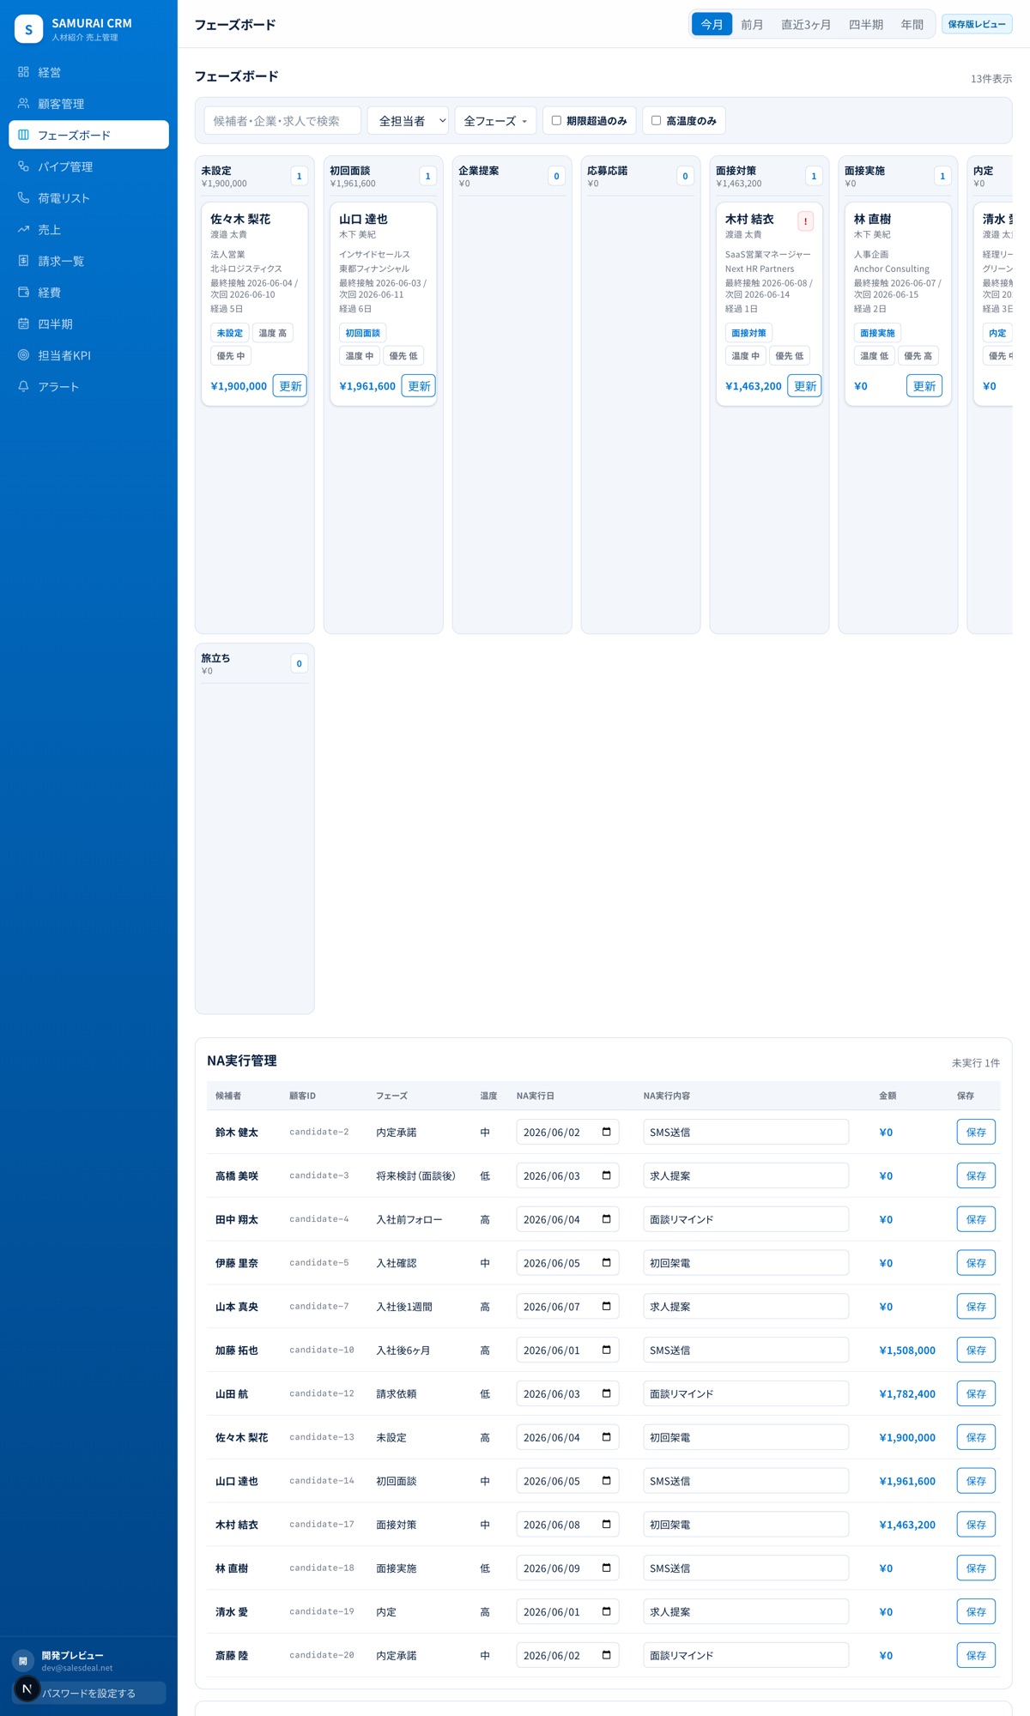Click the 応募応諾 column header
1030x1716 pixels.
click(640, 176)
